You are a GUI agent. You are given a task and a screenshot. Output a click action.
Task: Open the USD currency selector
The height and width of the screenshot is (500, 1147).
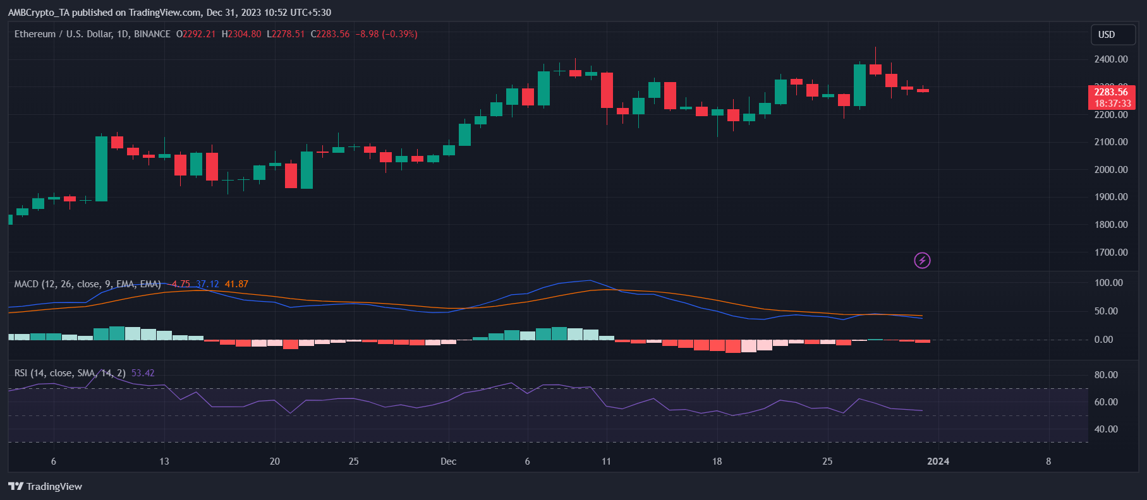click(1112, 35)
